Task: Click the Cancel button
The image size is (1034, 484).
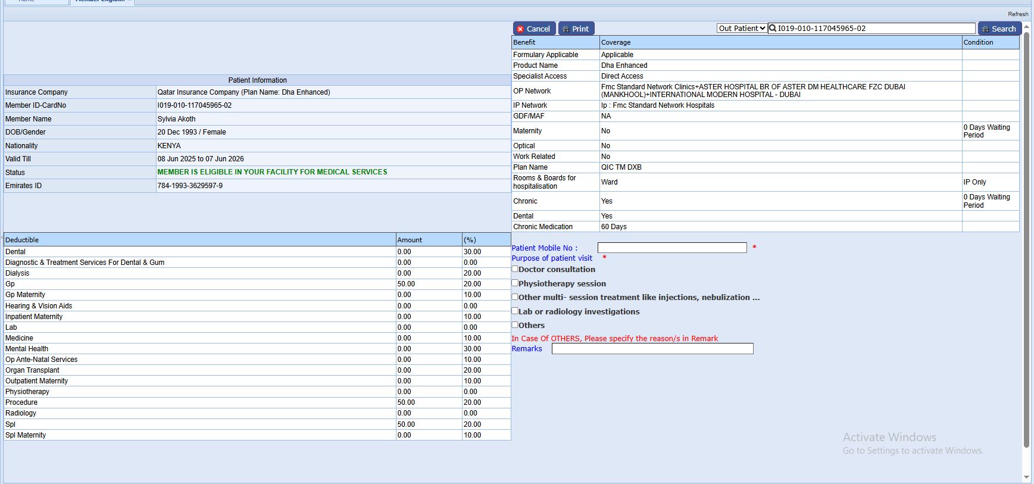Action: coord(534,29)
